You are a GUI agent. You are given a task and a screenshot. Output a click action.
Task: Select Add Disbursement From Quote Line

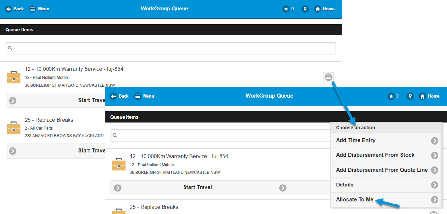381,170
